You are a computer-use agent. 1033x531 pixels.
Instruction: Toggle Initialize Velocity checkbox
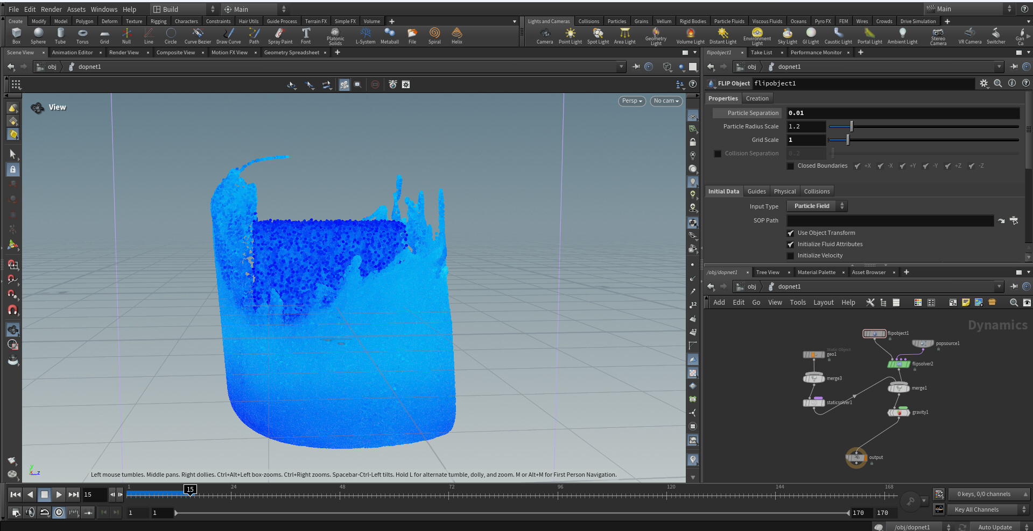[790, 256]
